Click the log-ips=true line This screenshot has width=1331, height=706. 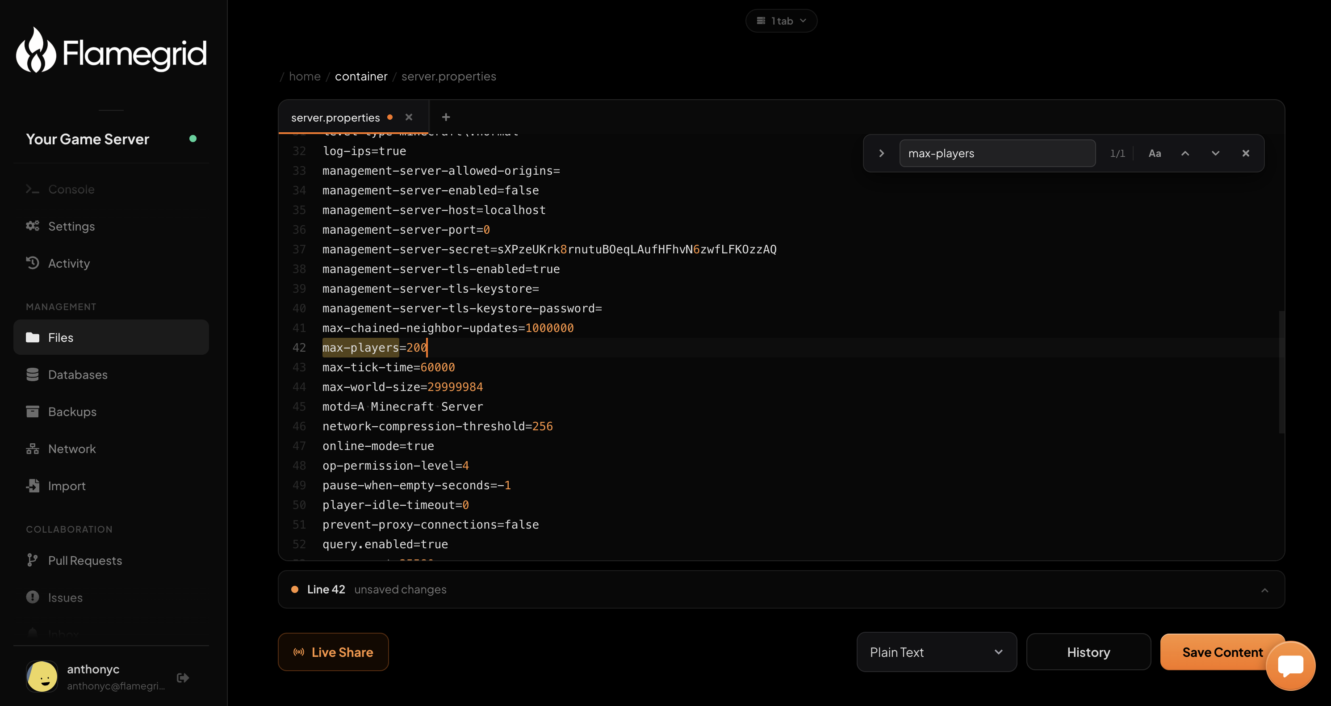click(364, 151)
